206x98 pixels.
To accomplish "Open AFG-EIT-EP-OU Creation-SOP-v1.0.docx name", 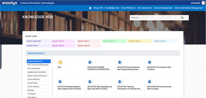I will tap(159, 68).
